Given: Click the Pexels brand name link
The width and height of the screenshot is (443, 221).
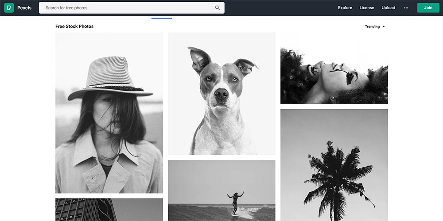Looking at the screenshot, I should click(24, 8).
